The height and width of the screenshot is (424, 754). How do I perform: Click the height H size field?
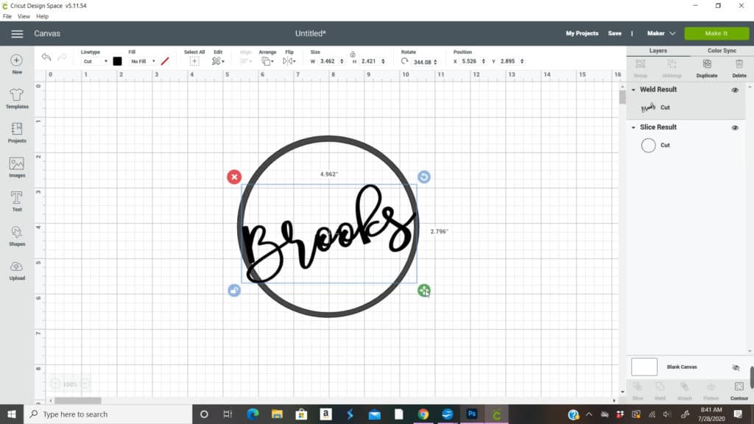click(370, 62)
